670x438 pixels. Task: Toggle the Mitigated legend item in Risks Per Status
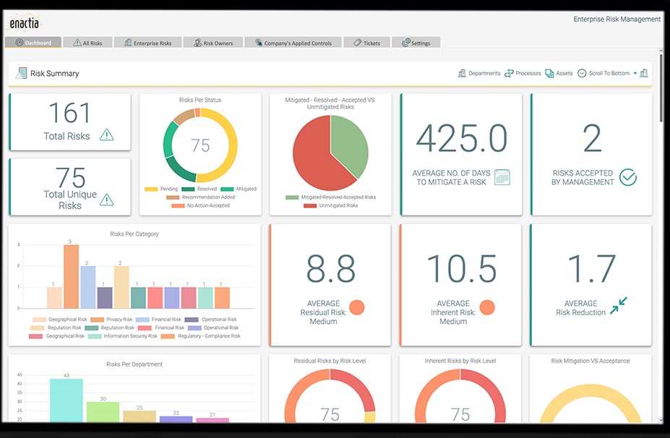click(x=239, y=189)
